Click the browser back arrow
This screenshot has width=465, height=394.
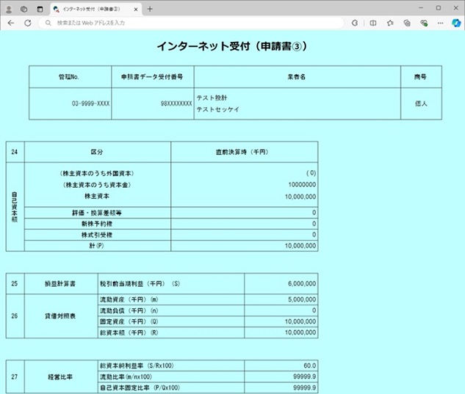11,23
